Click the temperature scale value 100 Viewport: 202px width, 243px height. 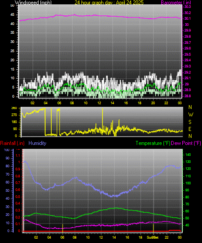pyautogui.click(x=188, y=183)
